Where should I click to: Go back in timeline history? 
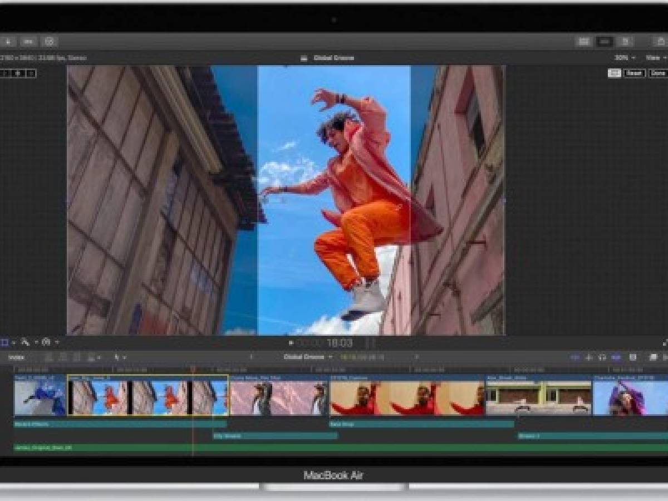[x=251, y=357]
